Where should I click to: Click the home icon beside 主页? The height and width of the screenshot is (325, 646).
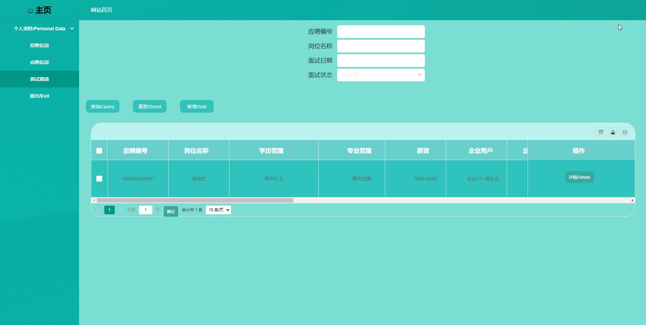coord(30,11)
